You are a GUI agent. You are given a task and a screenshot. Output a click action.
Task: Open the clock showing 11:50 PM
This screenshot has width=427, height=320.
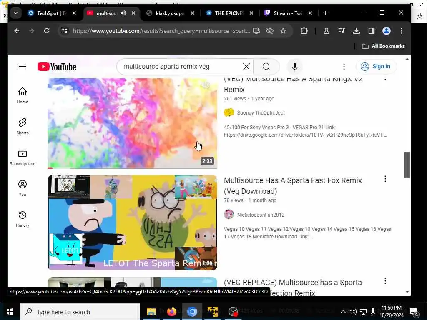392,312
